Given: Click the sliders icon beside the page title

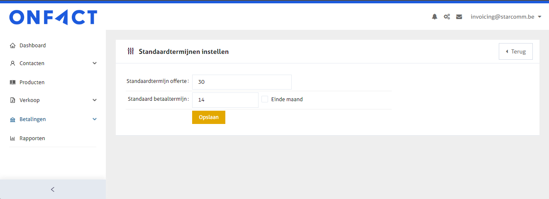Looking at the screenshot, I should [131, 51].
